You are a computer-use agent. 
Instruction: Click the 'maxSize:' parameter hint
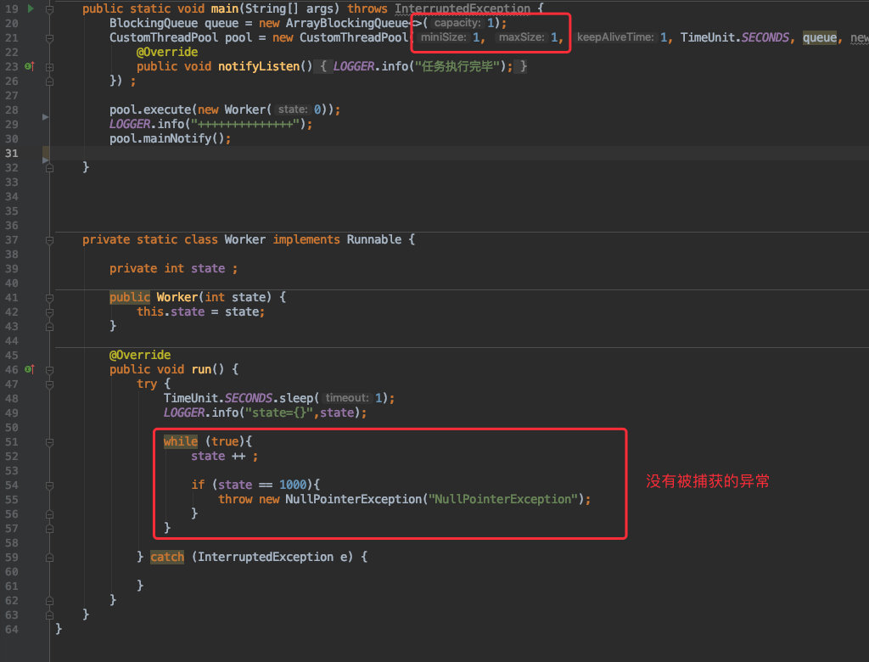(x=522, y=37)
